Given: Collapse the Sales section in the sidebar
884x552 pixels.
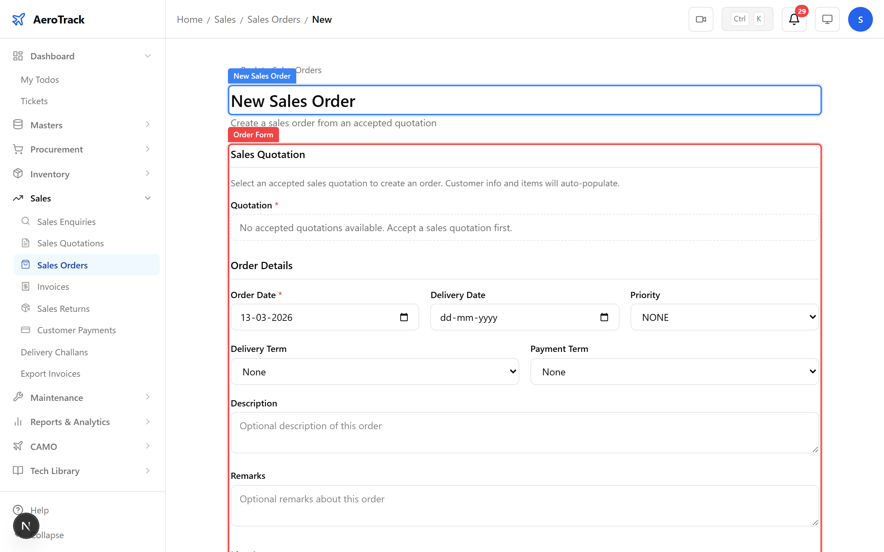Looking at the screenshot, I should 147,198.
